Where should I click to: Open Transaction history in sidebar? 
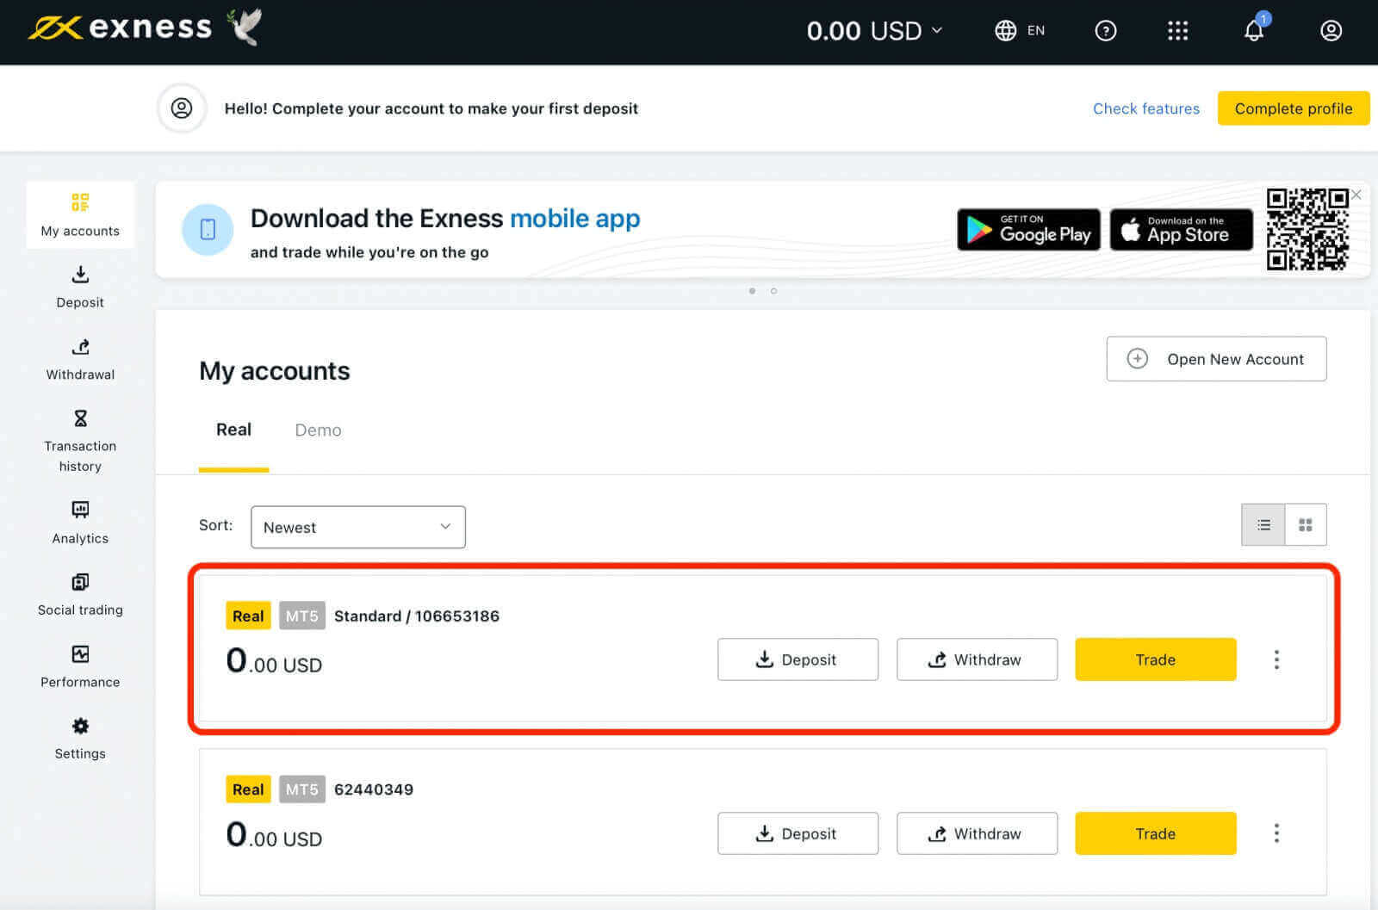(80, 442)
